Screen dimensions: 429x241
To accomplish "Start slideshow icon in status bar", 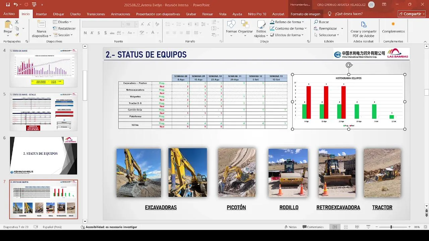I will coord(368,227).
